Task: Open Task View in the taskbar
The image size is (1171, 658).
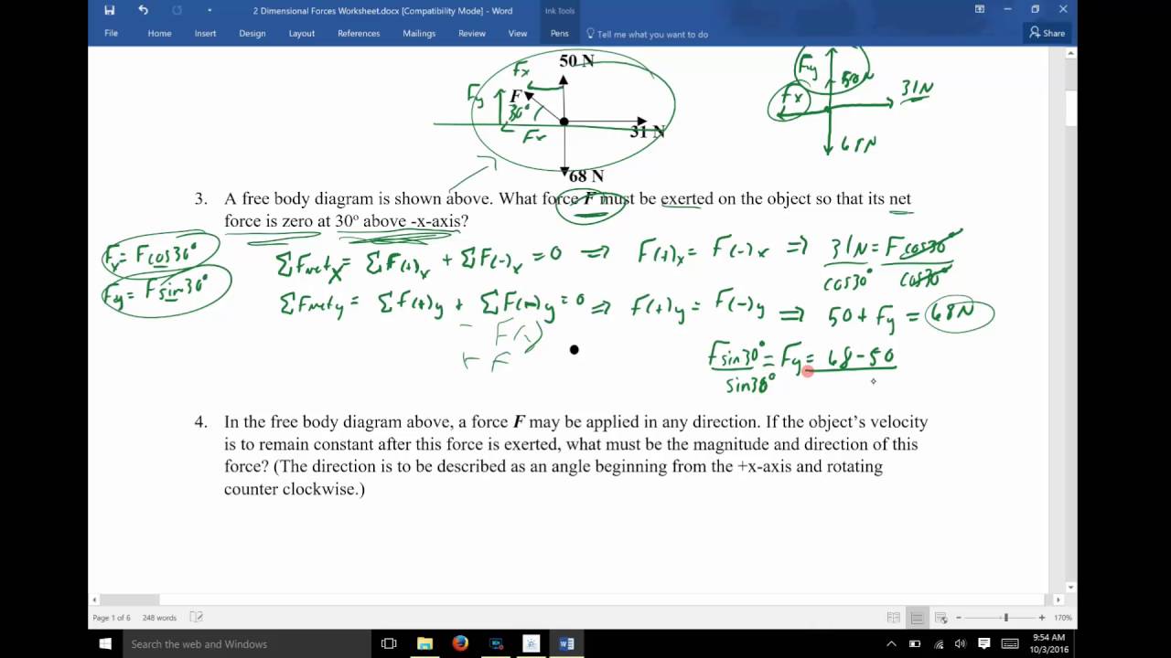Action: (x=389, y=644)
